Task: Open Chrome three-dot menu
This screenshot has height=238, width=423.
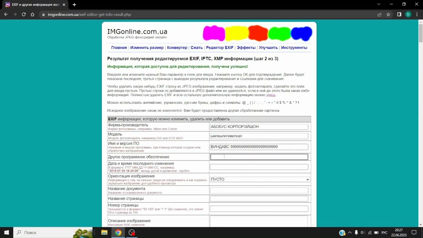Action: pos(417,15)
